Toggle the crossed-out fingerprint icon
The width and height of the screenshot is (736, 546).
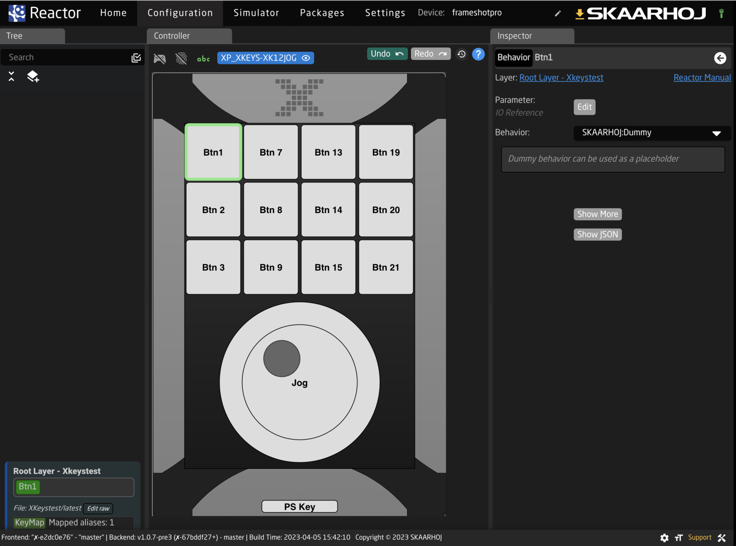coord(181,58)
